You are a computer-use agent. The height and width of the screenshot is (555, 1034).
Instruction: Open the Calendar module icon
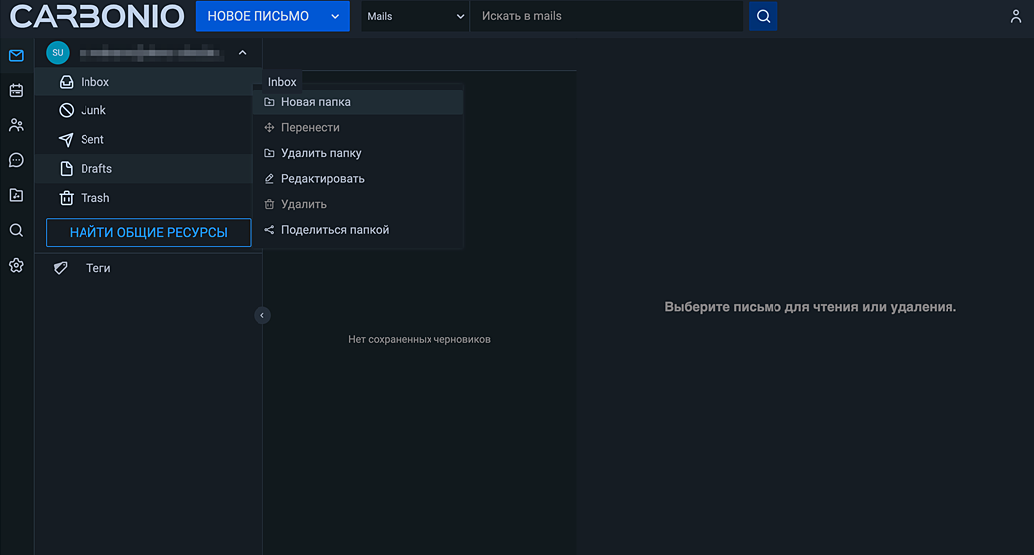[x=16, y=91]
